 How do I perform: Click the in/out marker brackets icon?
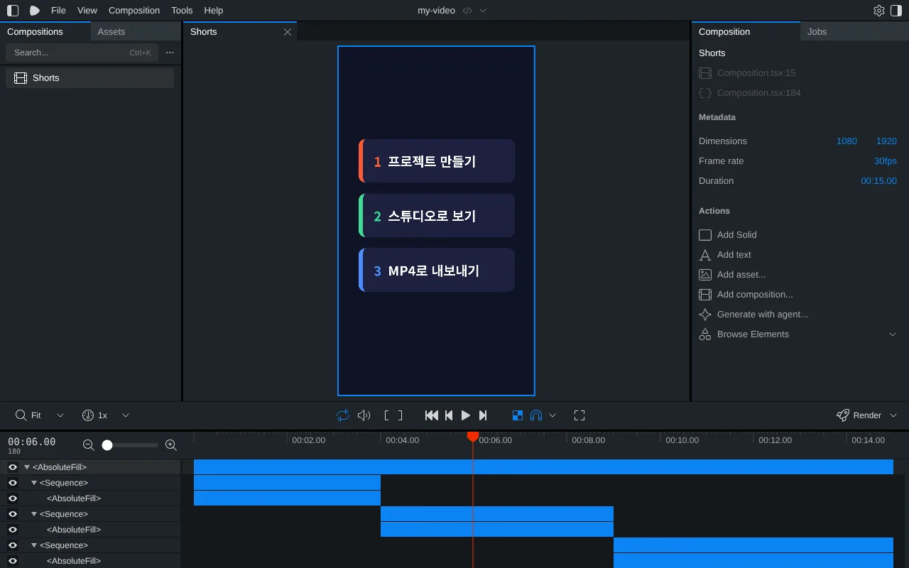coord(393,415)
